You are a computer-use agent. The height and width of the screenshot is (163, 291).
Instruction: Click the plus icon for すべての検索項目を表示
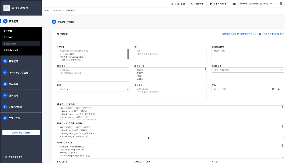tap(260, 34)
